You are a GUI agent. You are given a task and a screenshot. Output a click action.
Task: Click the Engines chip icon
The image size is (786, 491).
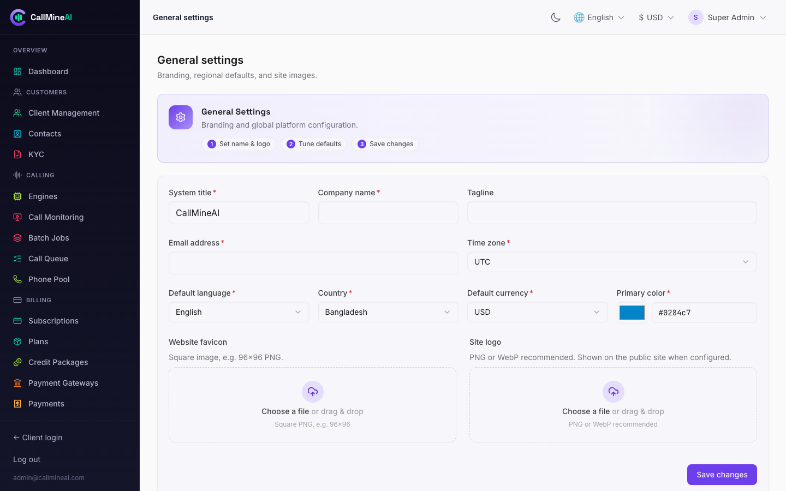(x=17, y=196)
